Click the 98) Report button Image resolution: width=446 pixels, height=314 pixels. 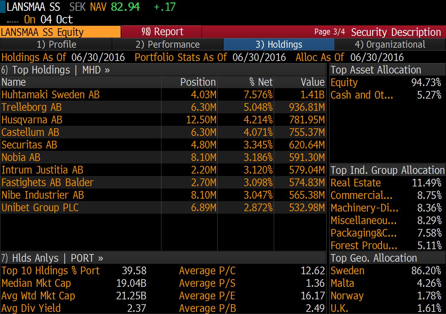[x=162, y=32]
